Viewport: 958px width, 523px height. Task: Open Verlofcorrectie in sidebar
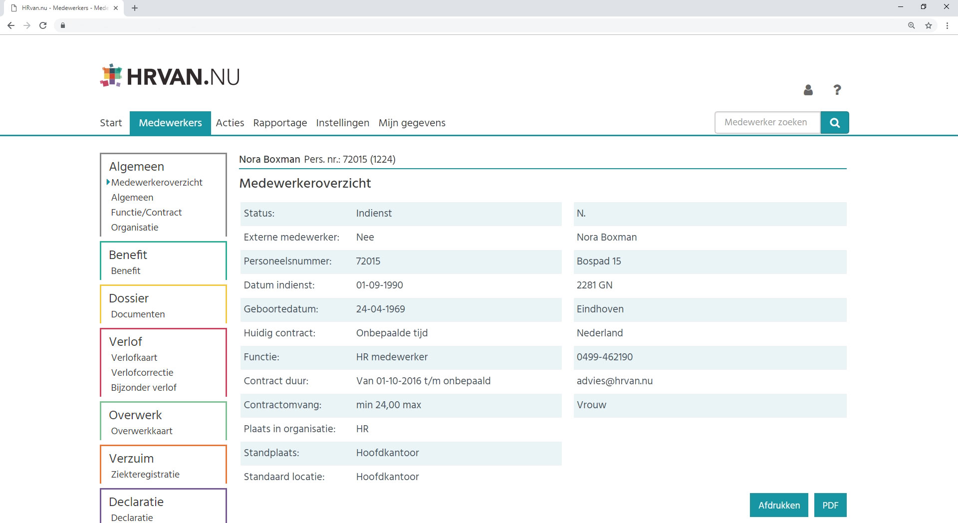pos(142,373)
